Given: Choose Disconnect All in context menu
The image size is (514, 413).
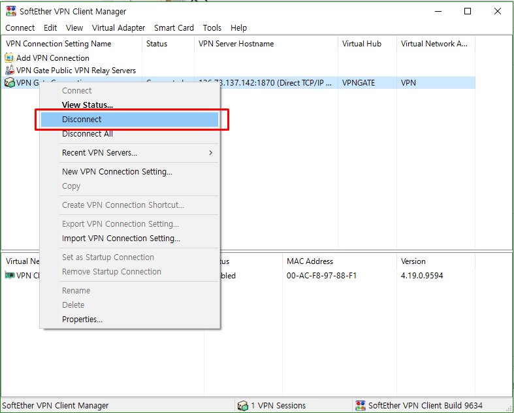Looking at the screenshot, I should click(x=129, y=134).
